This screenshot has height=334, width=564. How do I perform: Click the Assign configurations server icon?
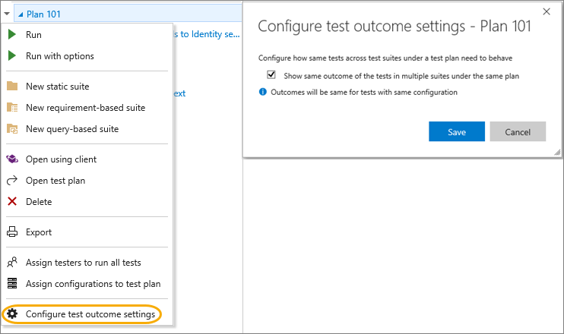12,283
